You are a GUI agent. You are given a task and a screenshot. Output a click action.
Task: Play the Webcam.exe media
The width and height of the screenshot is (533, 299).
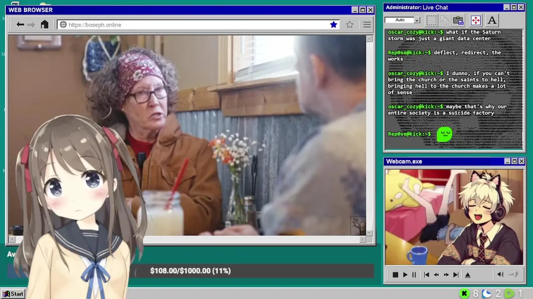tap(405, 274)
